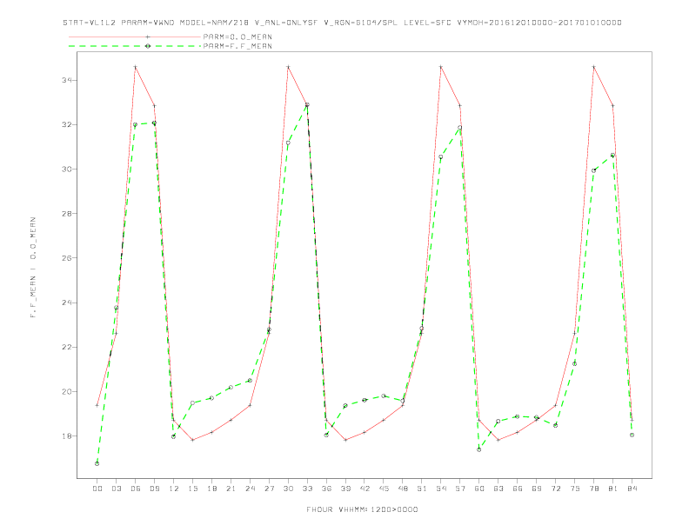Click x-axis tick label 12
689x532 pixels.
pos(174,489)
